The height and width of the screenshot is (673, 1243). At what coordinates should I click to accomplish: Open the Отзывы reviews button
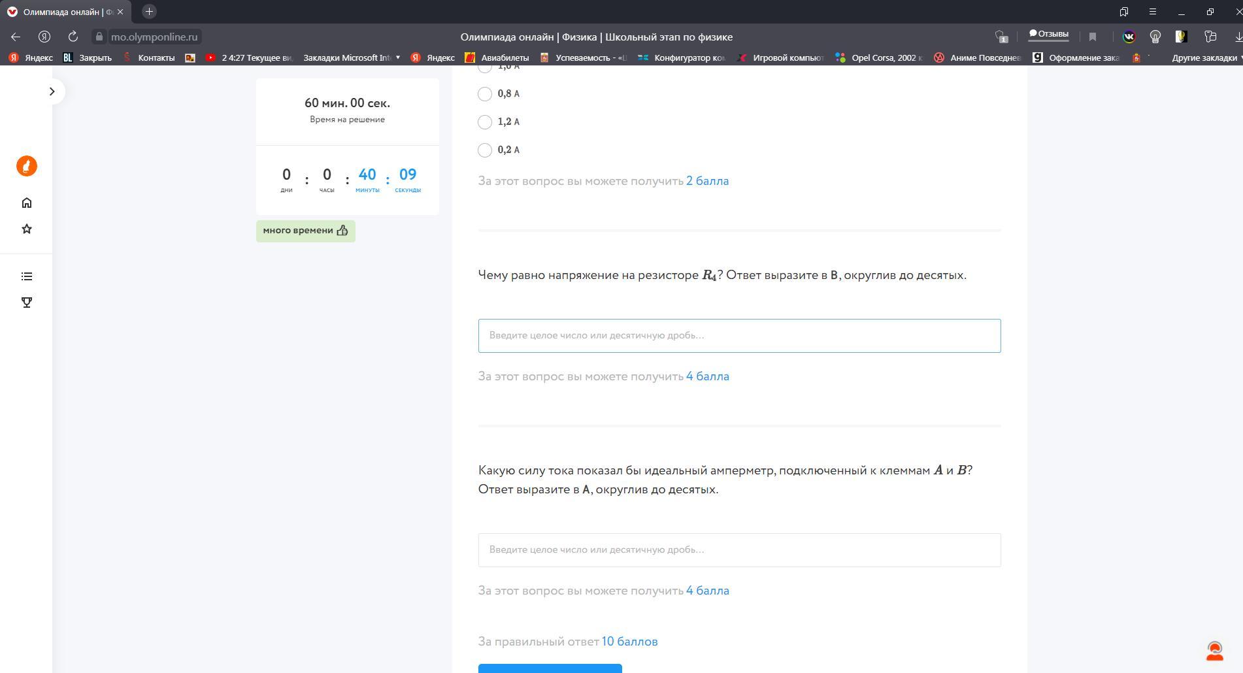(1049, 34)
